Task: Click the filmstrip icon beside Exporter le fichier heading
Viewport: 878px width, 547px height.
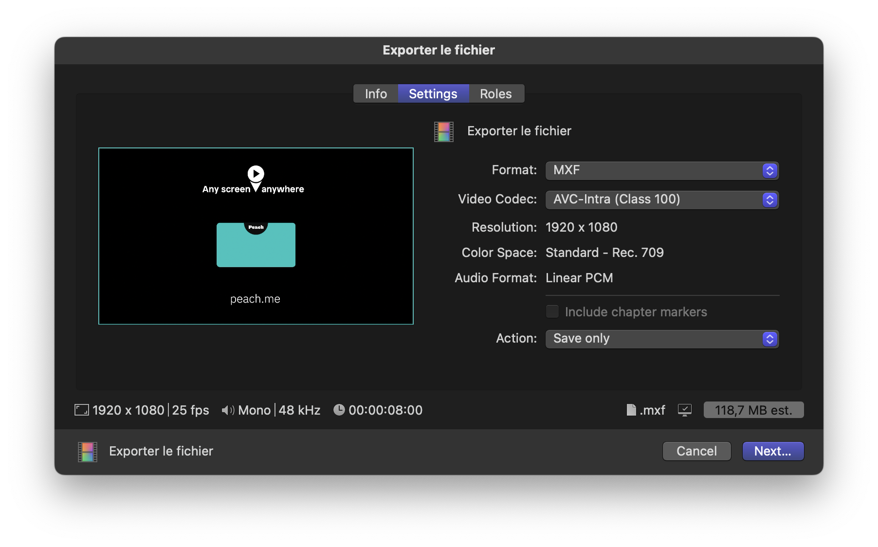Action: click(x=444, y=132)
